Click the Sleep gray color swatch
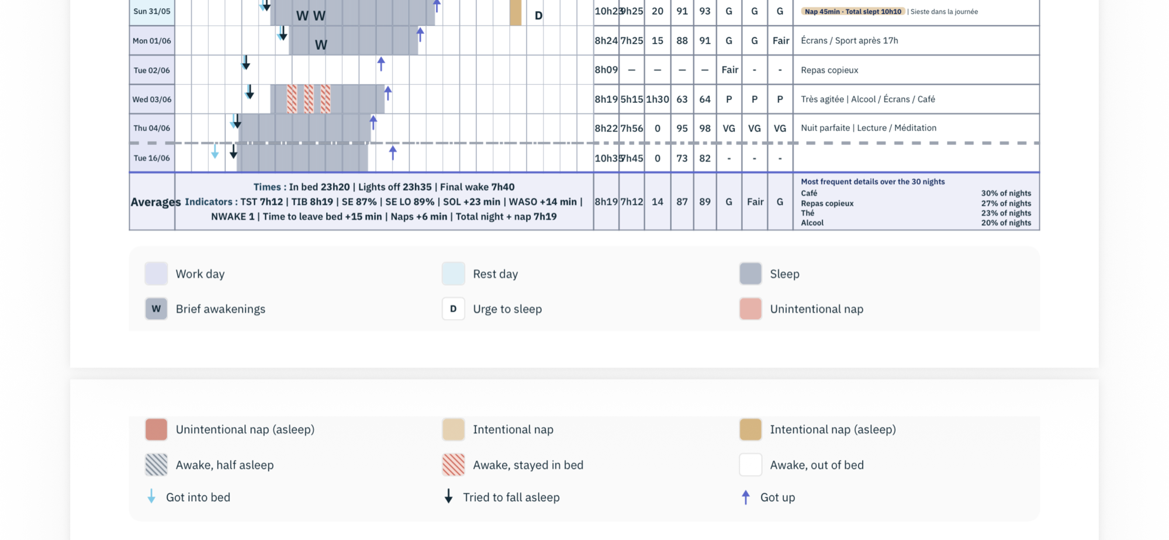The height and width of the screenshot is (540, 1169). click(750, 274)
